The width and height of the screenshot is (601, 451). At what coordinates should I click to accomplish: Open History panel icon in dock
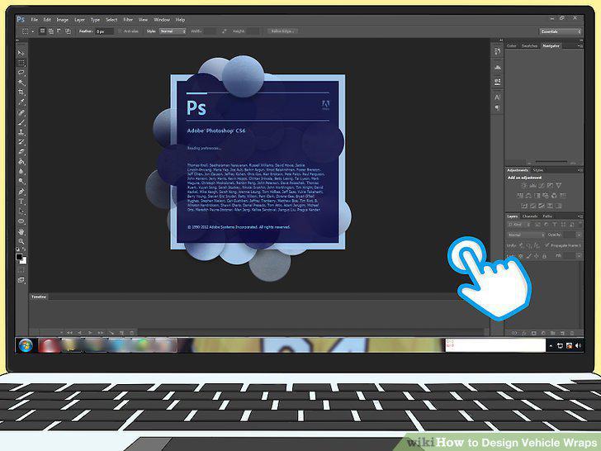coord(498,51)
